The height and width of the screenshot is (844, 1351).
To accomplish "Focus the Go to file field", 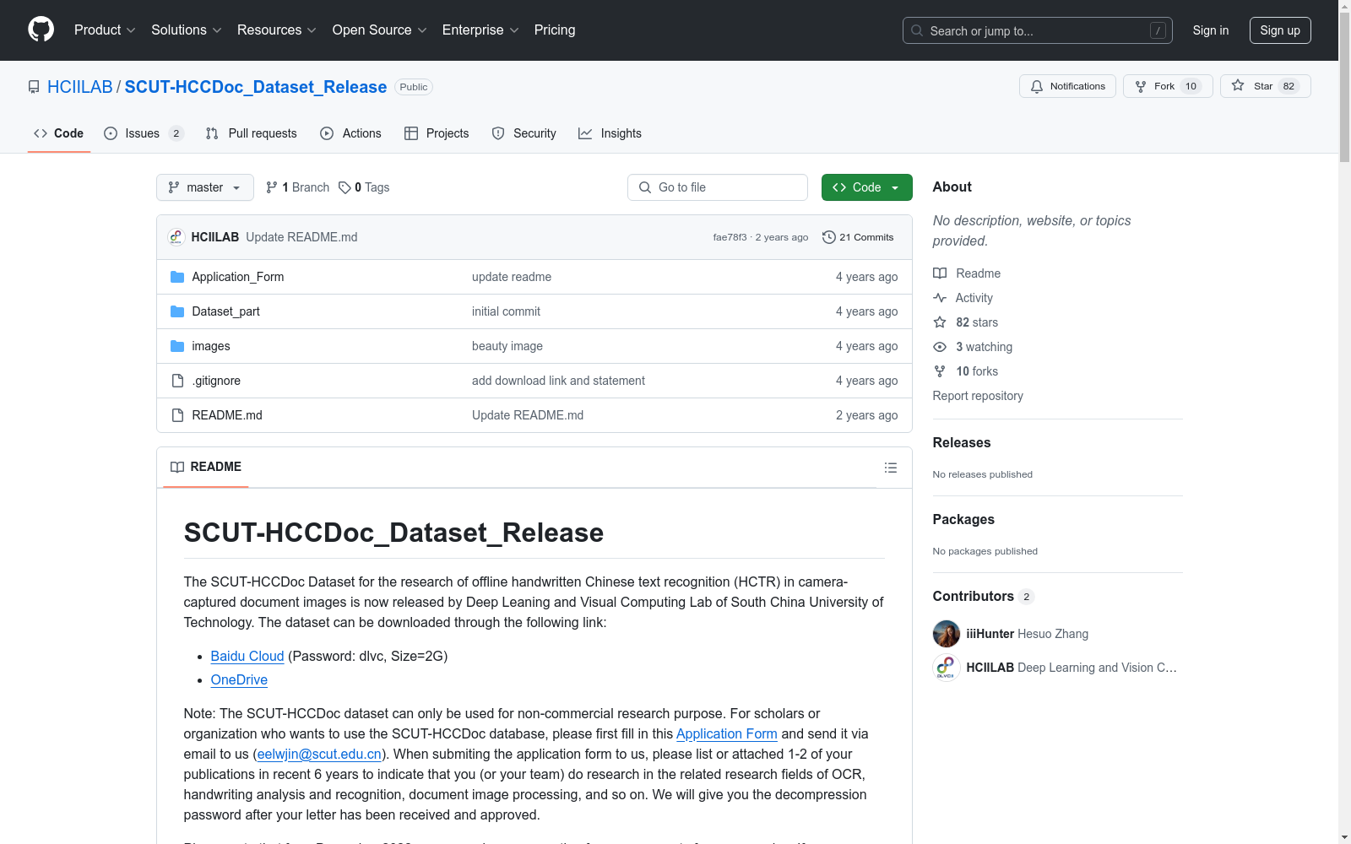I will point(718,187).
